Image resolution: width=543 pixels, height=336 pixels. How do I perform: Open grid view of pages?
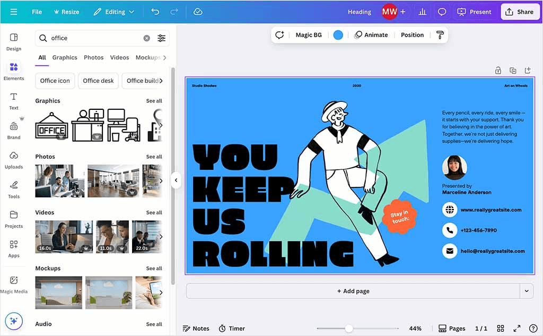501,328
